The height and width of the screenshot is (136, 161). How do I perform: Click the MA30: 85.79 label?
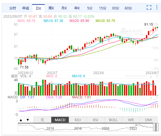[x=105, y=21]
